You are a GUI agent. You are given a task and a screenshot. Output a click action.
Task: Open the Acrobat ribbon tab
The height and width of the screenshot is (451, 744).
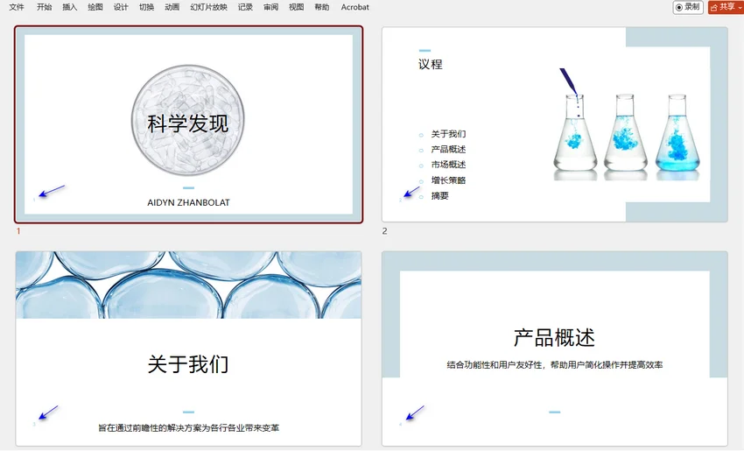pos(354,7)
